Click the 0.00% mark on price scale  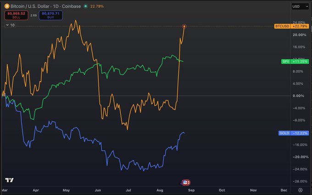298,96
